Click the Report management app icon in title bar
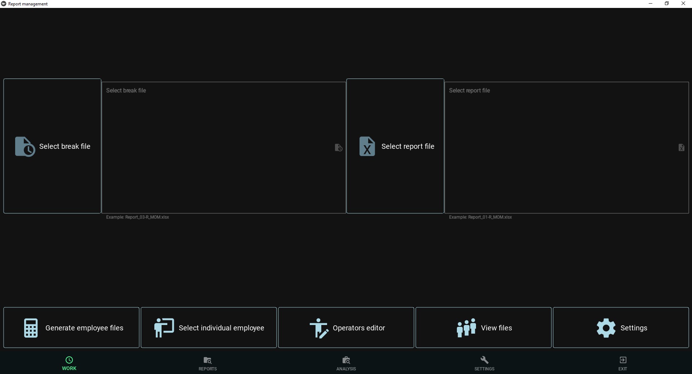This screenshot has height=374, width=692. pyautogui.click(x=4, y=4)
